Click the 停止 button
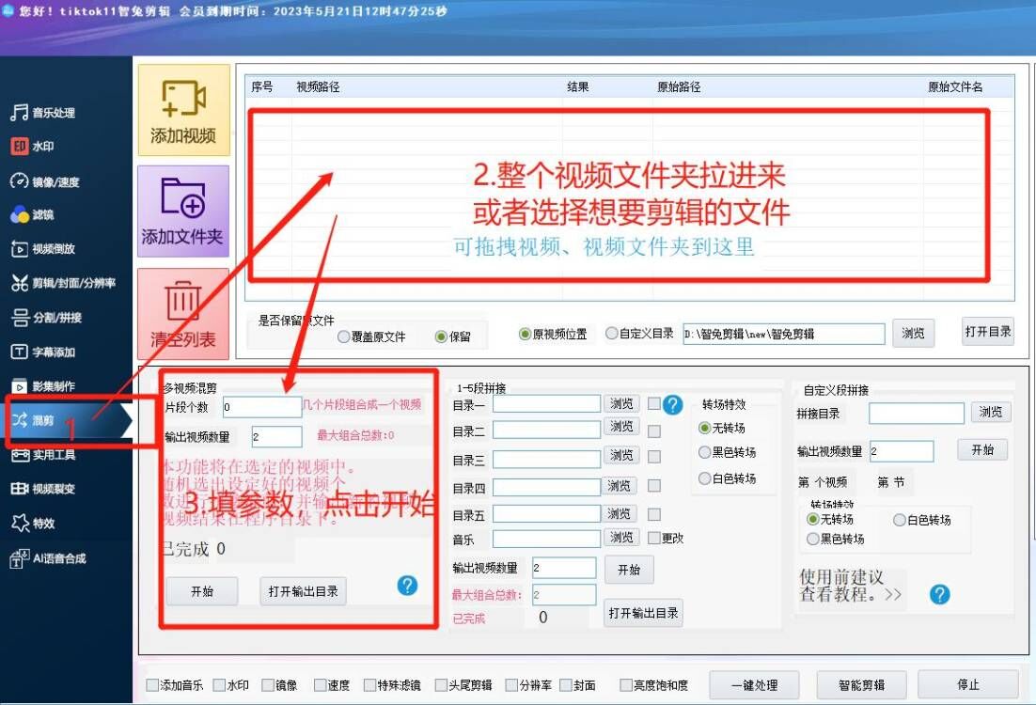This screenshot has width=1036, height=705. [x=968, y=684]
